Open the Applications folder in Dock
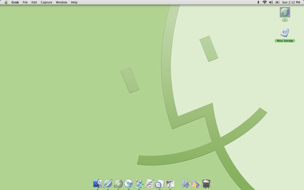Image resolution: width=304 pixels, height=190 pixels. point(185,183)
